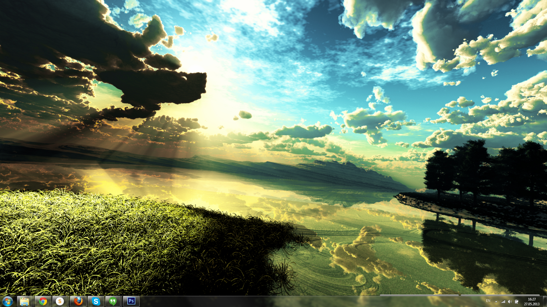Click the 27.05.2013 date in the tray

tap(532, 304)
